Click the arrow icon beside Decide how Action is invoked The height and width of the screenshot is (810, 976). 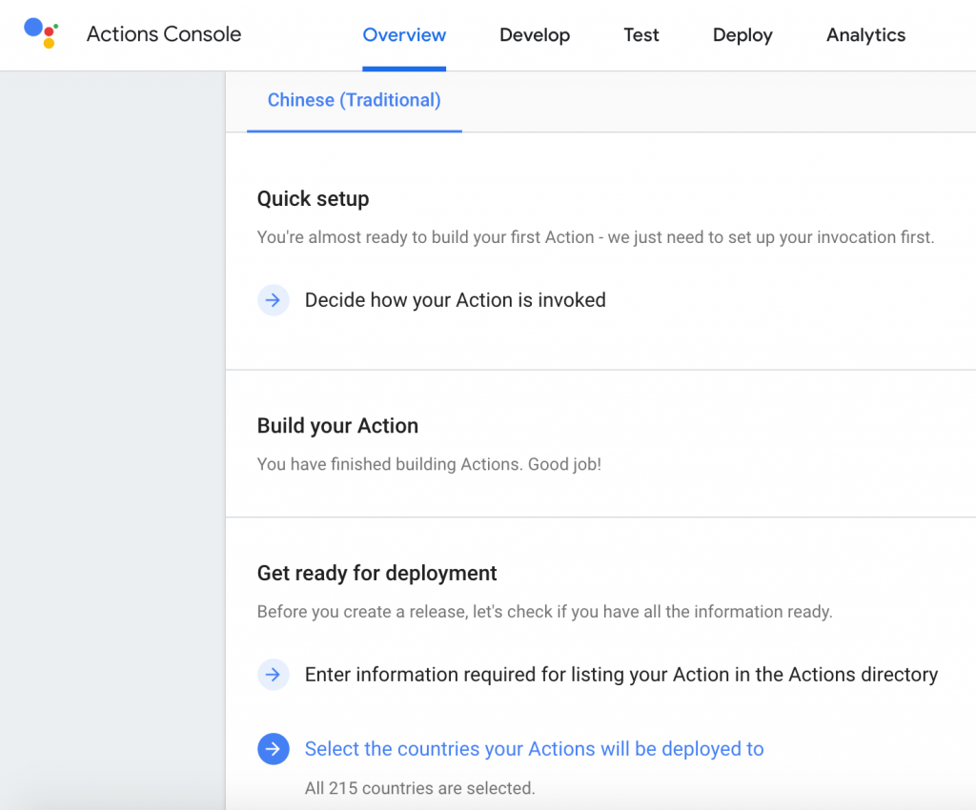point(274,300)
